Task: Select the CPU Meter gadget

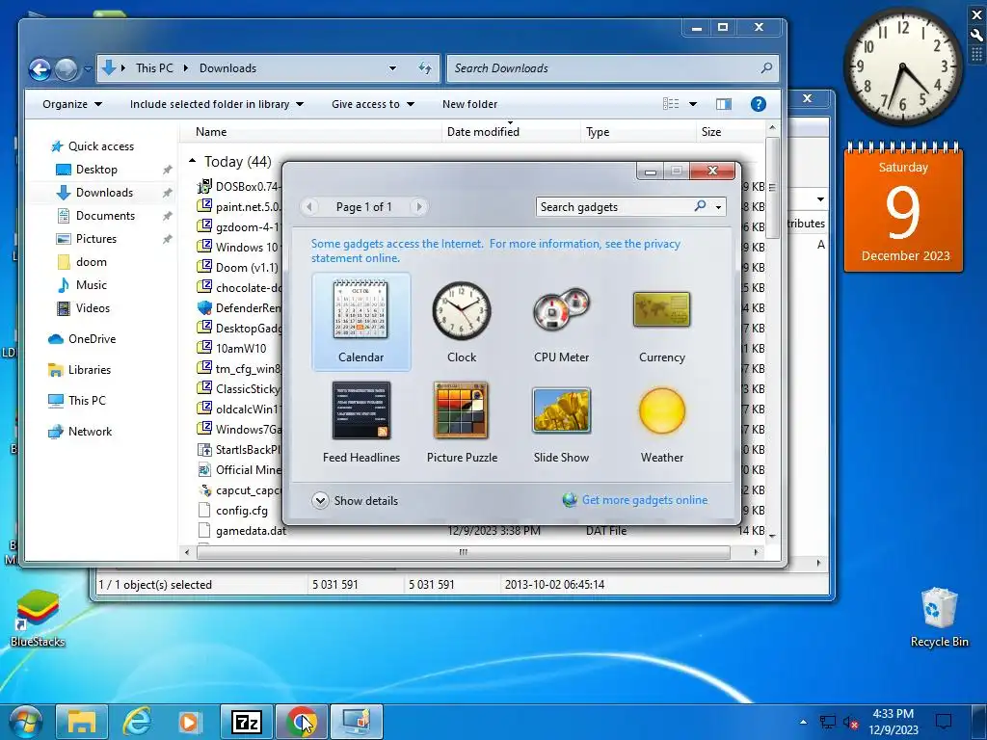Action: pos(562,322)
